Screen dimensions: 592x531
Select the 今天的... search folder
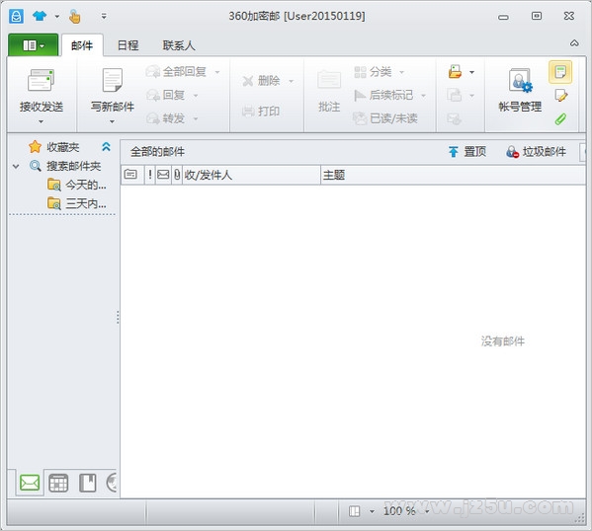[x=77, y=185]
